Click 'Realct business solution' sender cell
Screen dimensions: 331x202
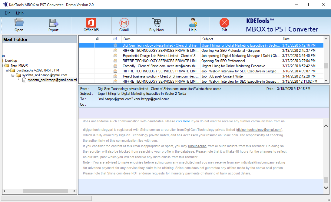point(161,76)
